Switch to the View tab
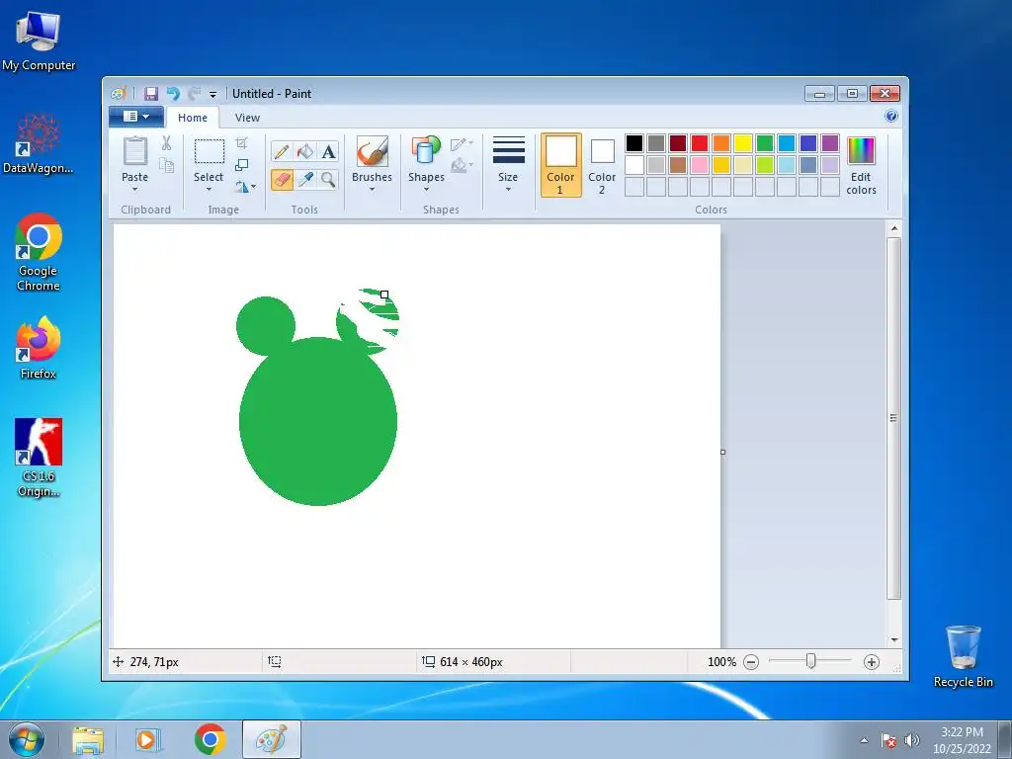 (247, 118)
